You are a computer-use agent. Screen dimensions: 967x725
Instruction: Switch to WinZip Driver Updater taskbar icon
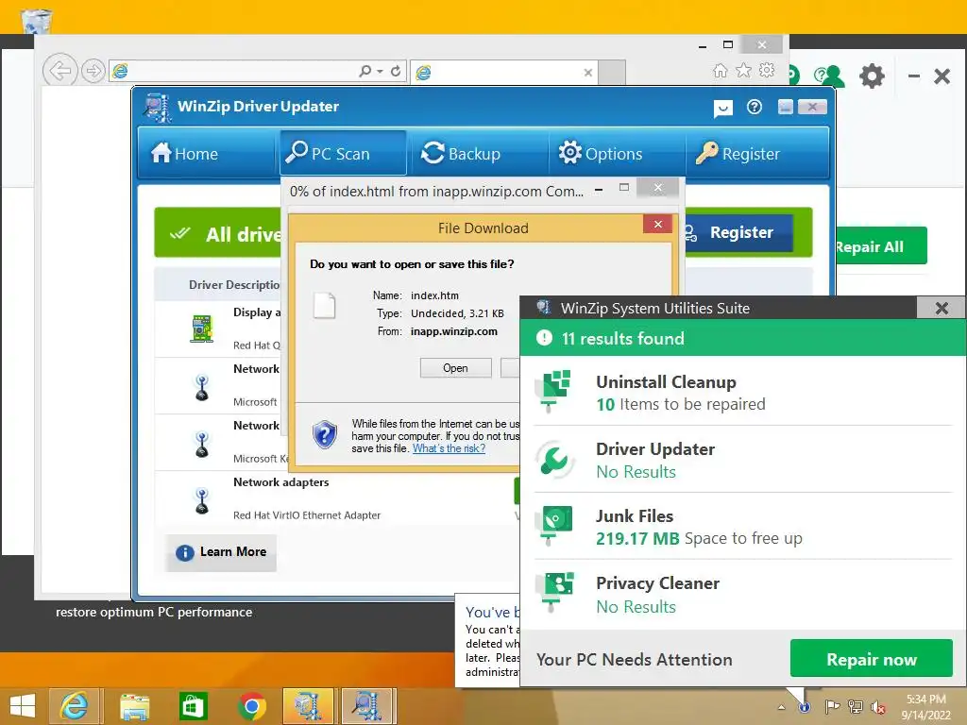pyautogui.click(x=367, y=706)
